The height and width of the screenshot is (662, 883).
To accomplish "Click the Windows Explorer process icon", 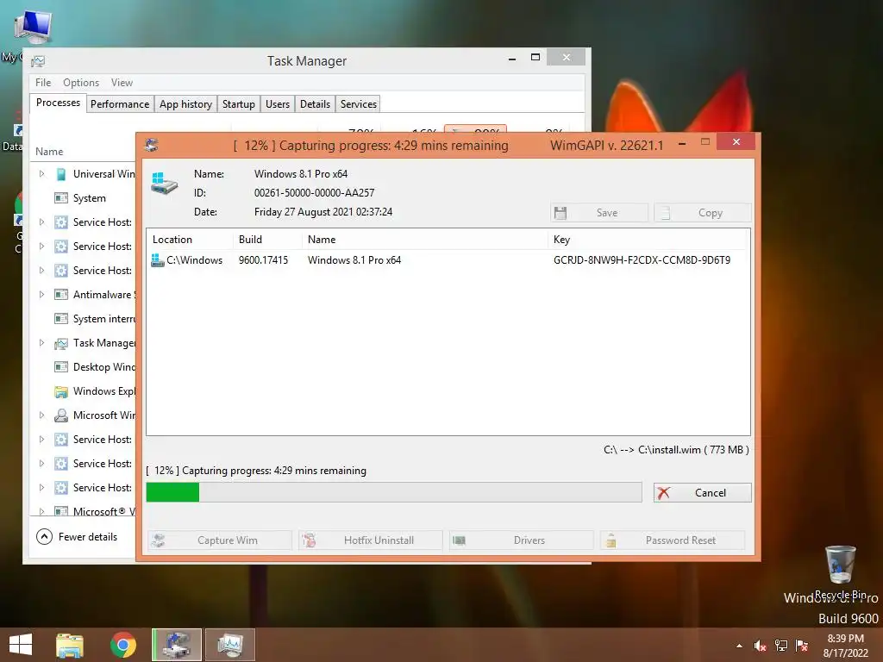I will (61, 391).
